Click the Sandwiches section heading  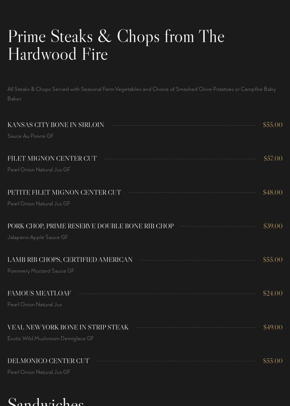point(46,402)
